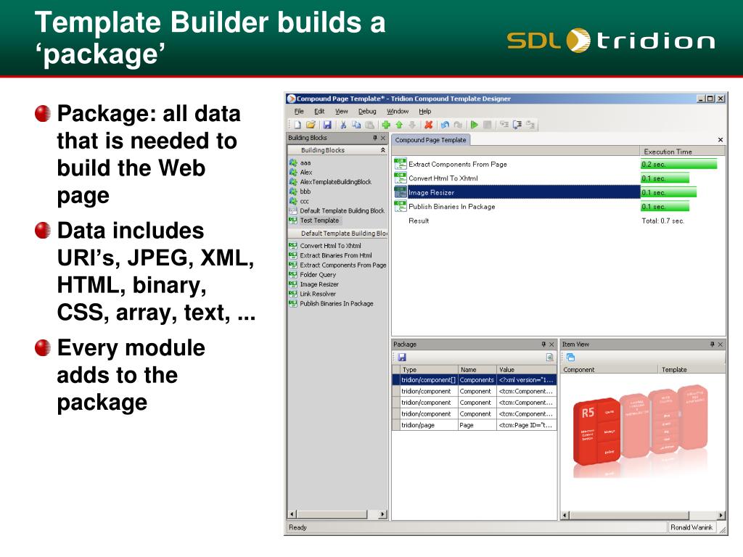The image size is (743, 557).
Task: Open the File menu
Action: pos(299,111)
